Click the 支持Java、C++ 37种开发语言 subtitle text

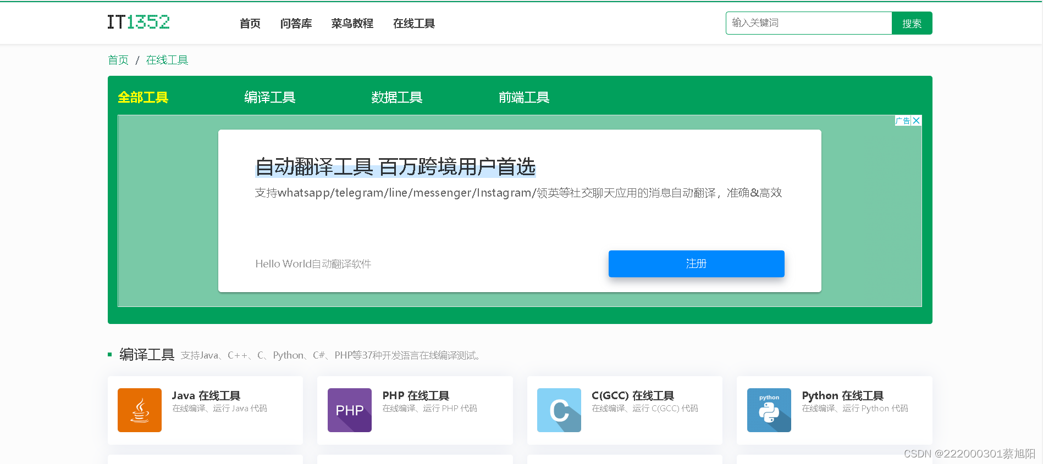pyautogui.click(x=332, y=355)
